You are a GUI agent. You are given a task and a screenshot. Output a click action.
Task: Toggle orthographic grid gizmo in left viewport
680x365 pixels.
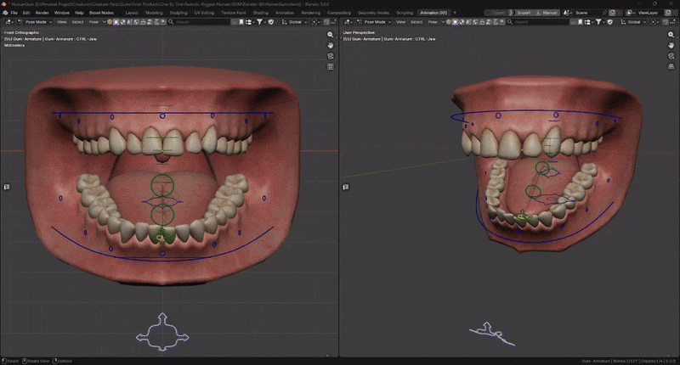point(331,67)
